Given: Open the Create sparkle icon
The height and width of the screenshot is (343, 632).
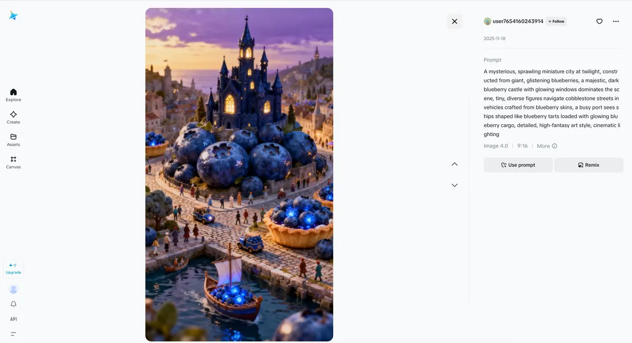Looking at the screenshot, I should [x=13, y=114].
